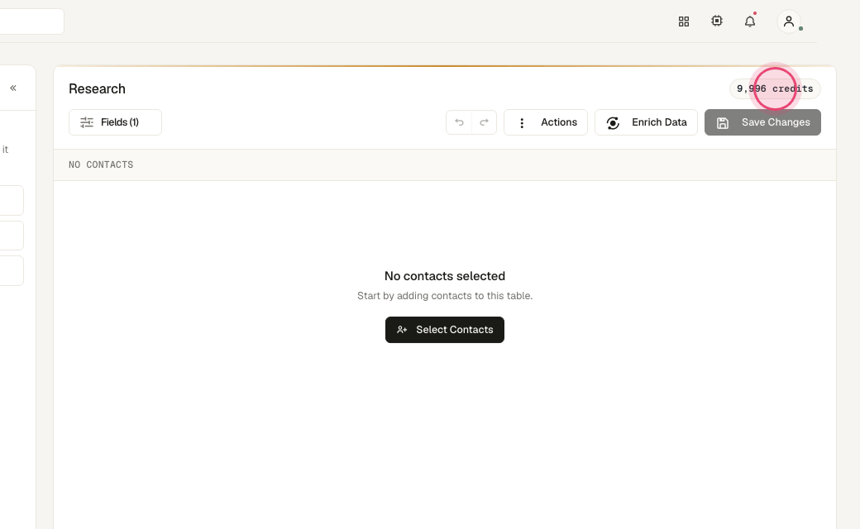Click the NO CONTACTS header label
860x529 pixels.
pyautogui.click(x=101, y=164)
